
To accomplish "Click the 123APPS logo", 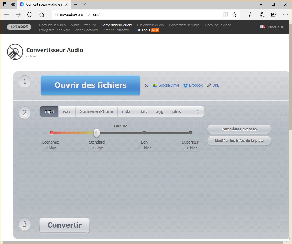I will [x=19, y=27].
